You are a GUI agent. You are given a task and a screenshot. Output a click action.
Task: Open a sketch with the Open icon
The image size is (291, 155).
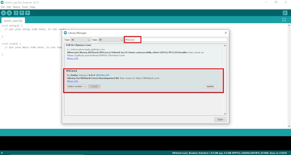pos(22,13)
